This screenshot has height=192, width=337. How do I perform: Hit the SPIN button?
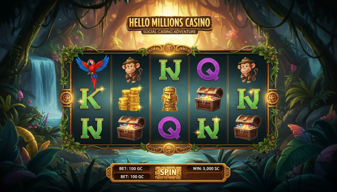click(x=168, y=172)
